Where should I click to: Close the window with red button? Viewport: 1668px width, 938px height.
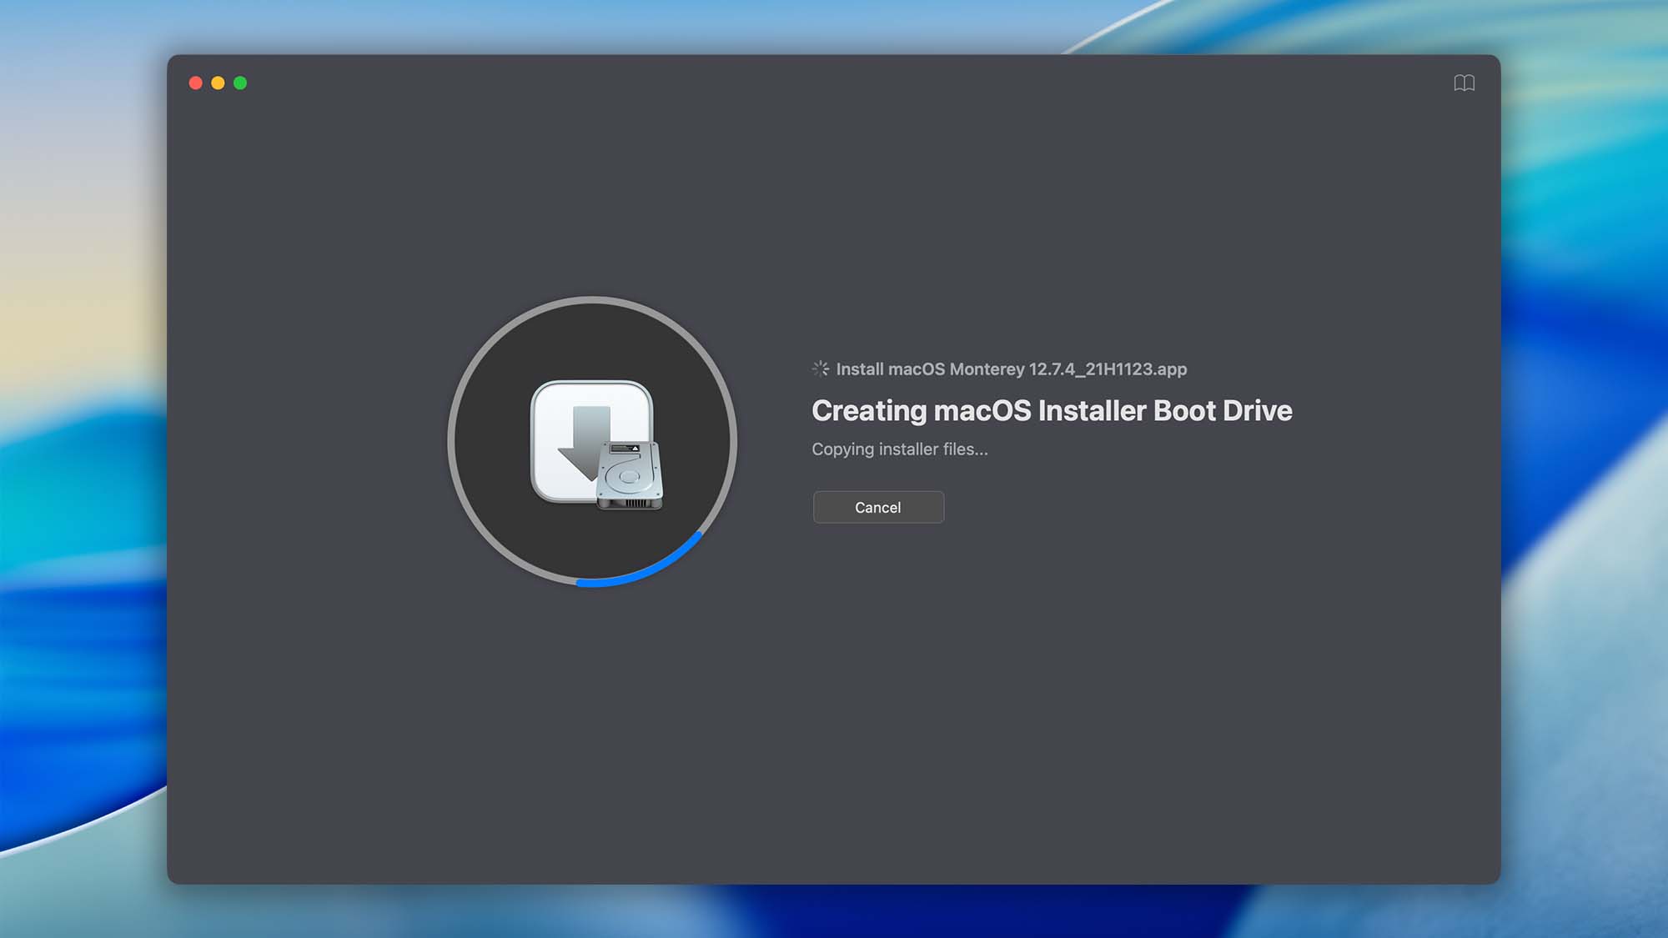tap(196, 83)
